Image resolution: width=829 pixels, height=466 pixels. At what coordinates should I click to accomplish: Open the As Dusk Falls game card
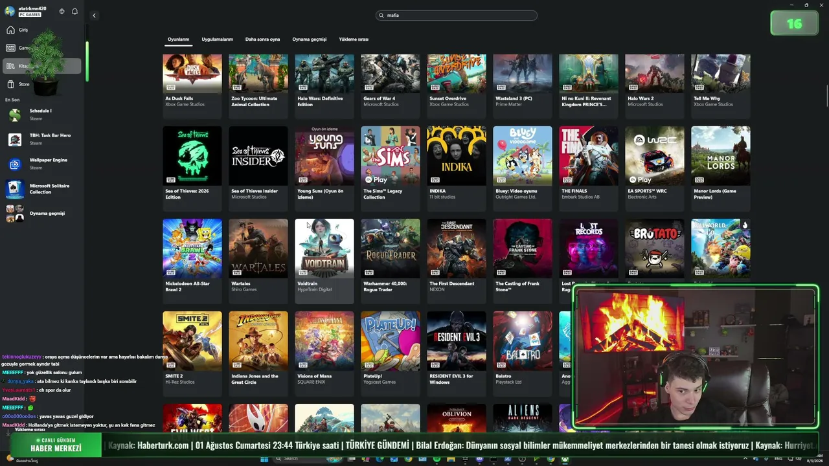pyautogui.click(x=192, y=86)
